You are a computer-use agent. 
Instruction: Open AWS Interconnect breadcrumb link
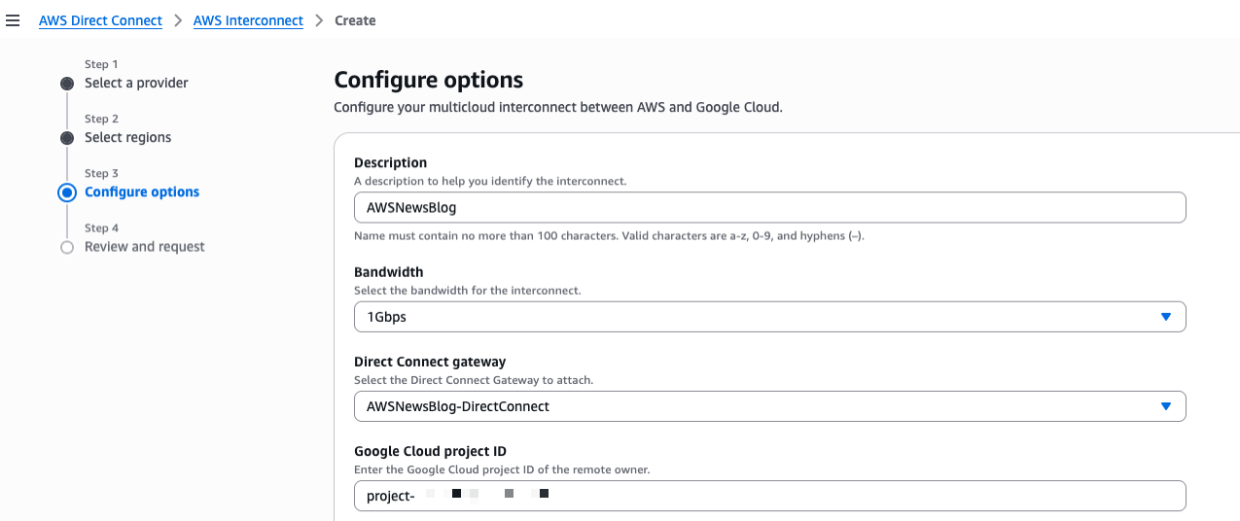click(x=248, y=20)
